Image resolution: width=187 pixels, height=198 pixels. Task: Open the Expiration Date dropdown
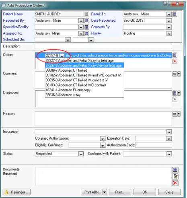(169, 138)
